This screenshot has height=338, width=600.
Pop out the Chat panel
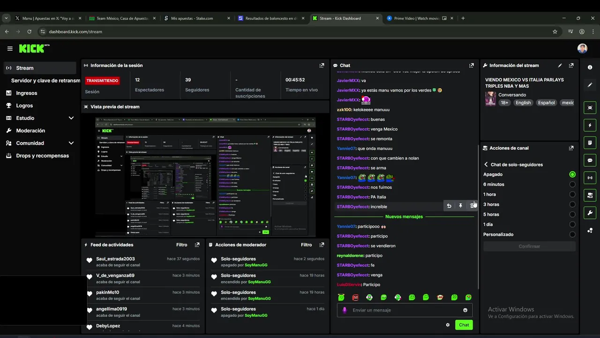tap(472, 66)
